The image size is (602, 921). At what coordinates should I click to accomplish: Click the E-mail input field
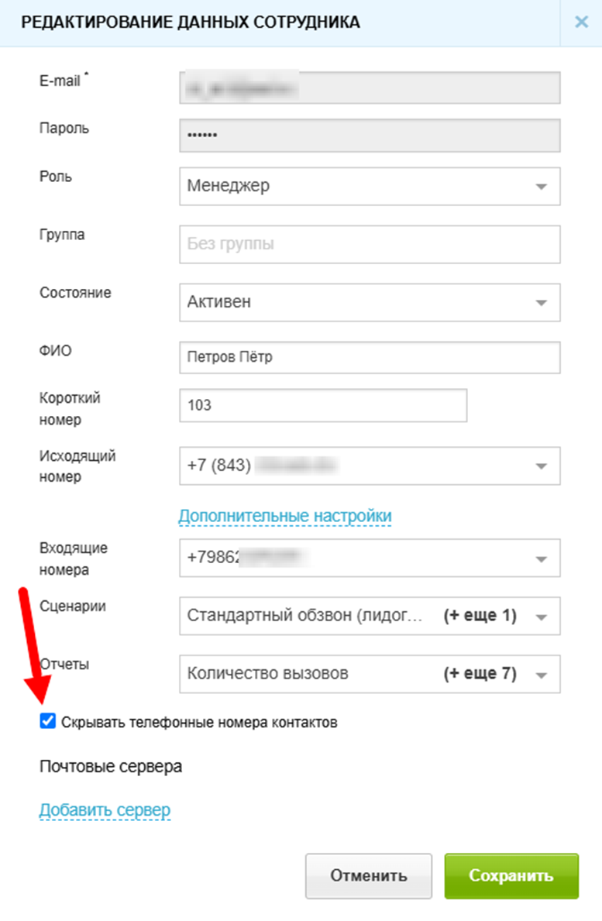tap(369, 88)
